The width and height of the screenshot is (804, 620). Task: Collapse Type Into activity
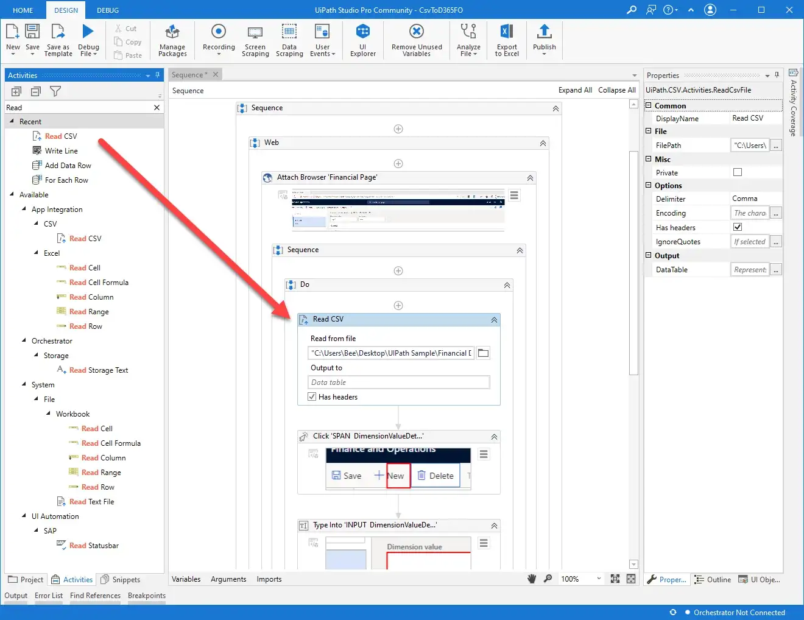(x=494, y=526)
